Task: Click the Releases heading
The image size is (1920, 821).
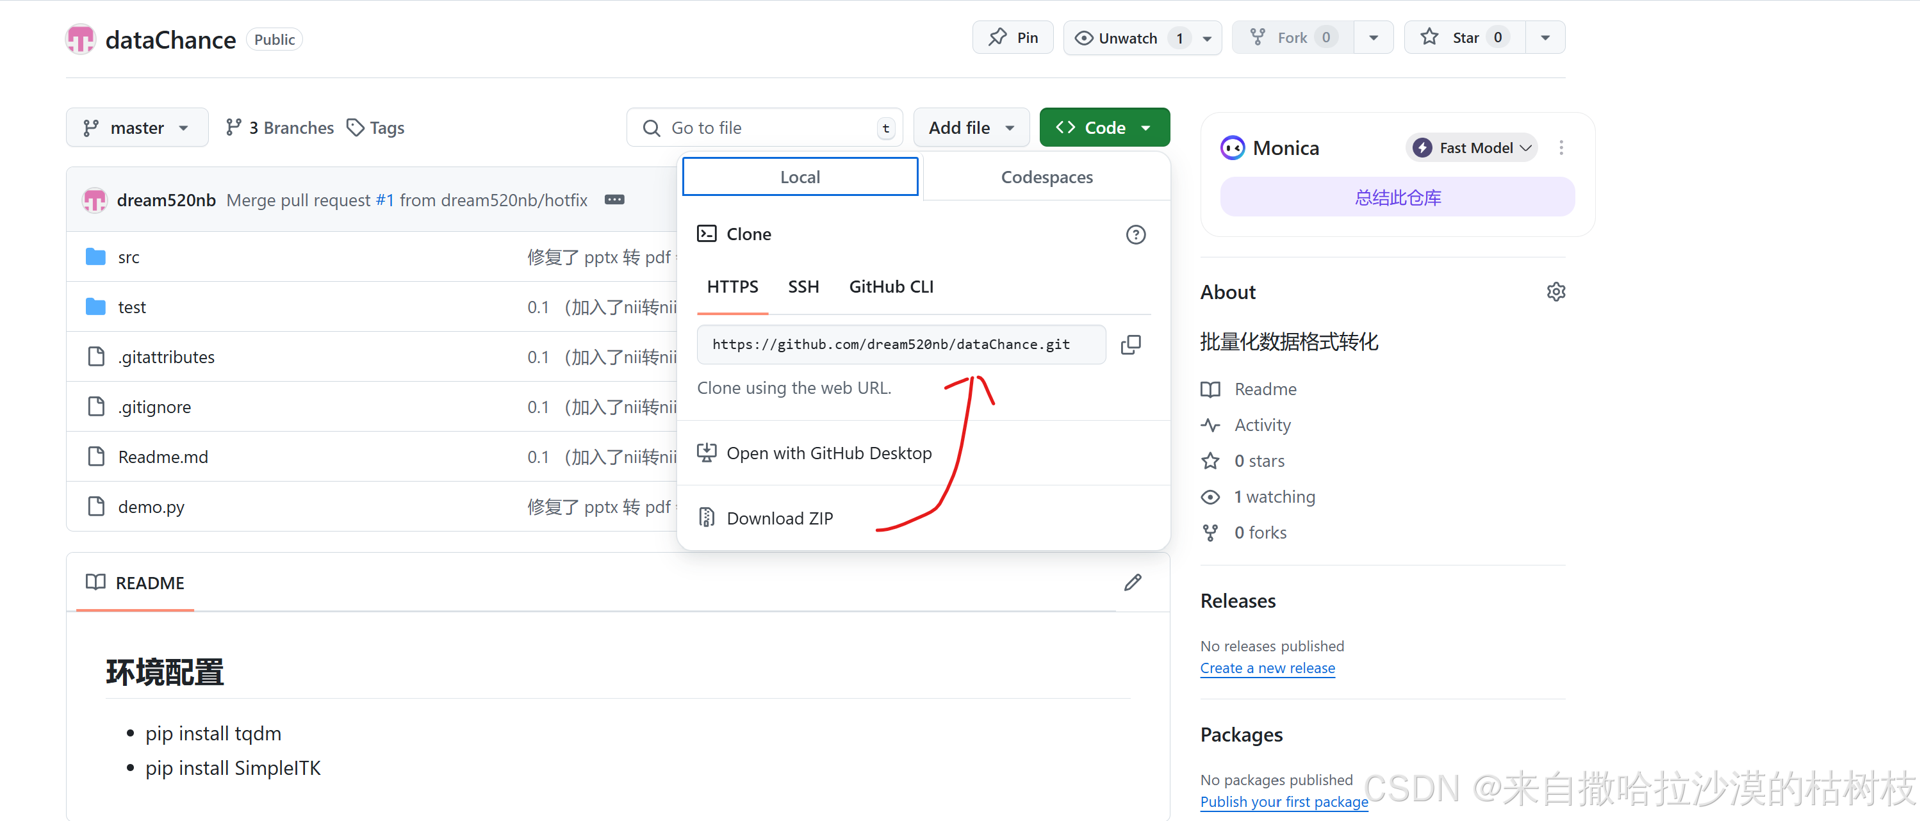Action: (1237, 601)
